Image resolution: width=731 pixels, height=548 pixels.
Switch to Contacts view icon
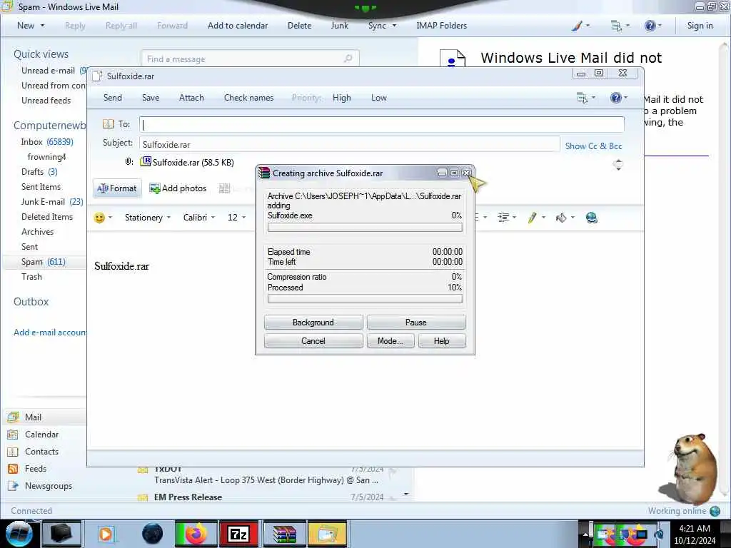pos(13,452)
